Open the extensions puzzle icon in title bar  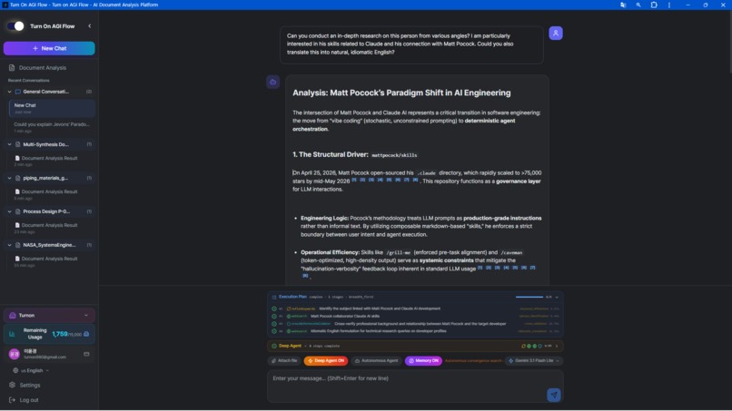point(654,5)
